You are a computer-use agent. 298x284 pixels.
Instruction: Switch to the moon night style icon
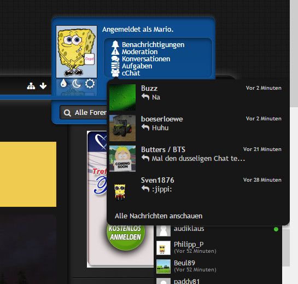tap(77, 84)
